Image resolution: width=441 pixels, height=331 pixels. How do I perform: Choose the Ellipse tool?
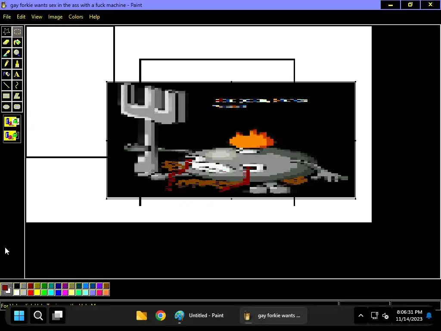pyautogui.click(x=6, y=107)
